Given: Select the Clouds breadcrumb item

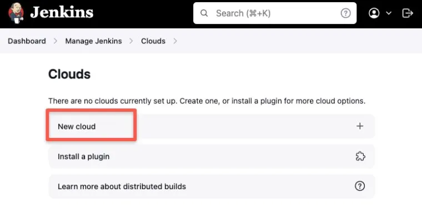Looking at the screenshot, I should click(153, 41).
